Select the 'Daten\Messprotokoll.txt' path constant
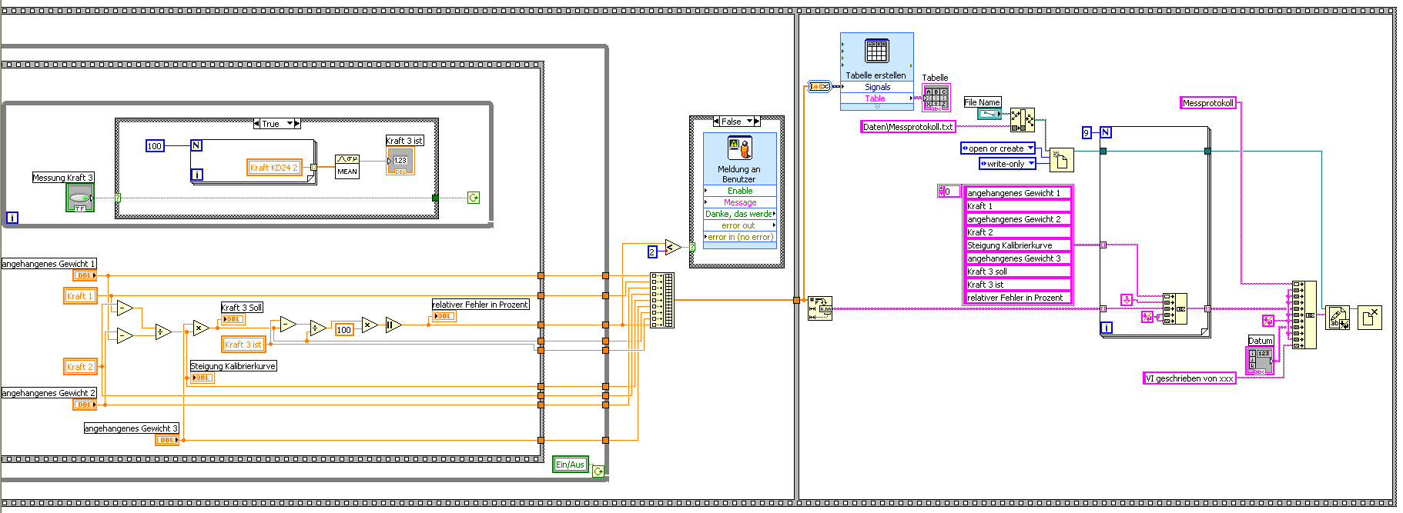The height and width of the screenshot is (513, 1403). [x=908, y=127]
